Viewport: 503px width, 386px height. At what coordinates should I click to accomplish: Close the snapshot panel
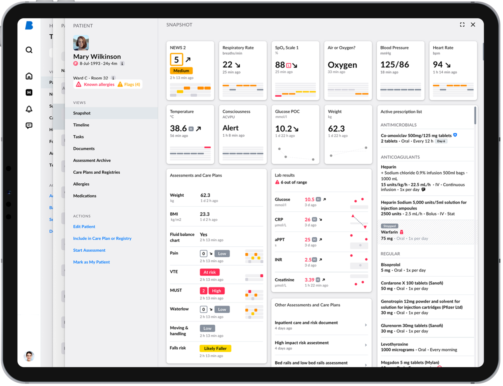tap(473, 25)
